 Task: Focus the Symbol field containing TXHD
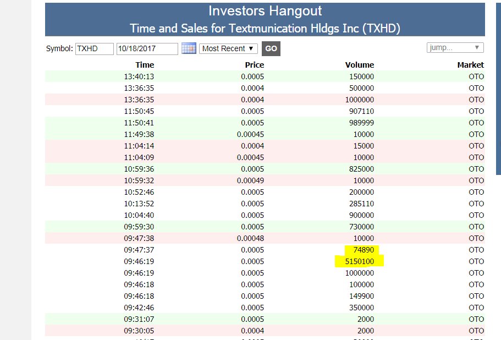pyautogui.click(x=95, y=49)
